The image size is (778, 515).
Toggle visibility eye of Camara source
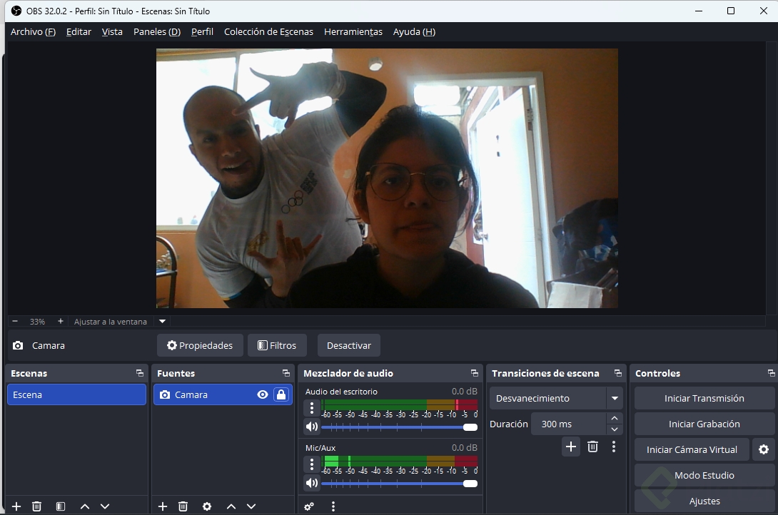263,394
